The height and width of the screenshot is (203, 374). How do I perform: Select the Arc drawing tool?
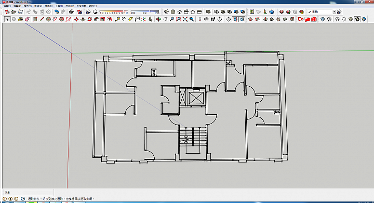pos(55,19)
